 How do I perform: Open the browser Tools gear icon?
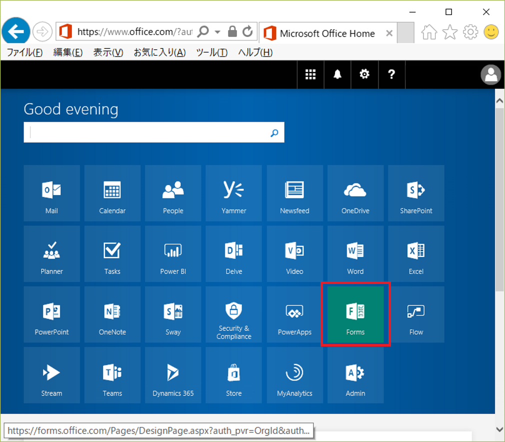(470, 32)
